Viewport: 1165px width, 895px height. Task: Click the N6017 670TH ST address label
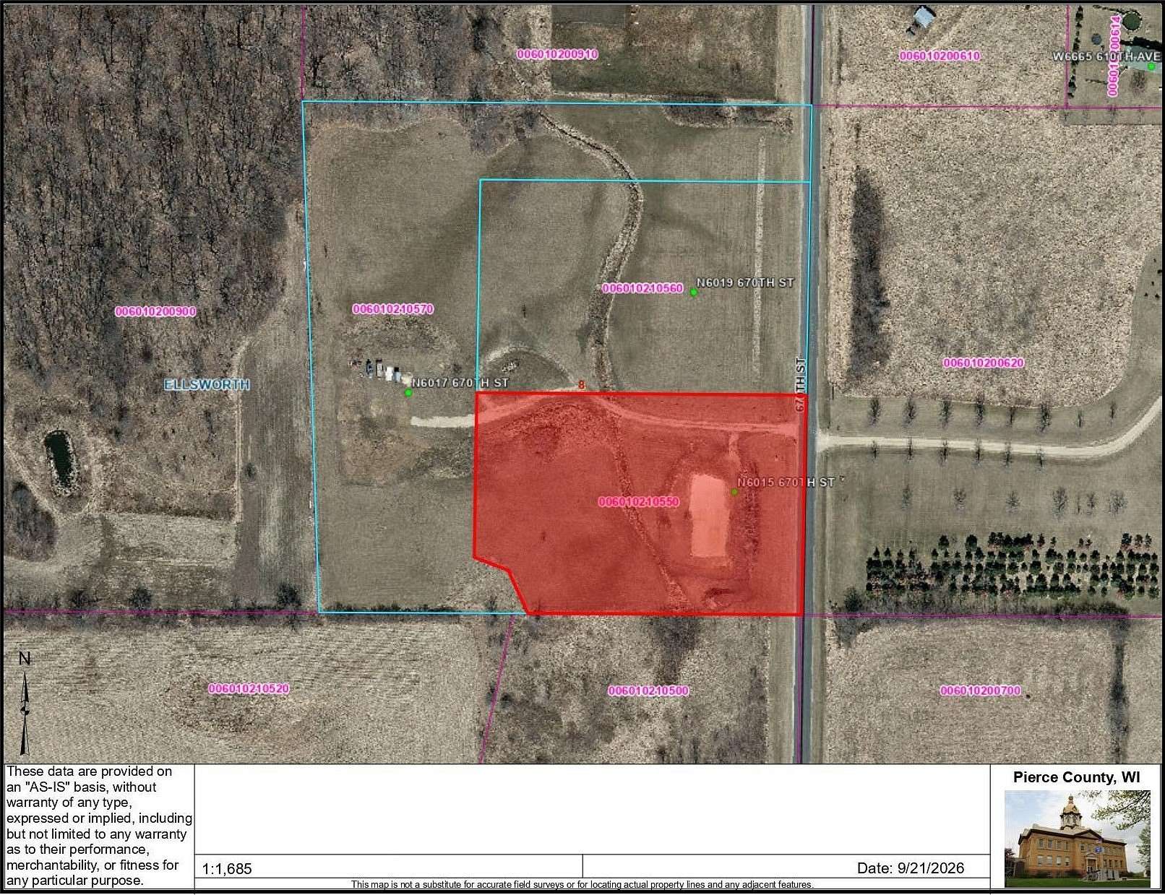460,383
